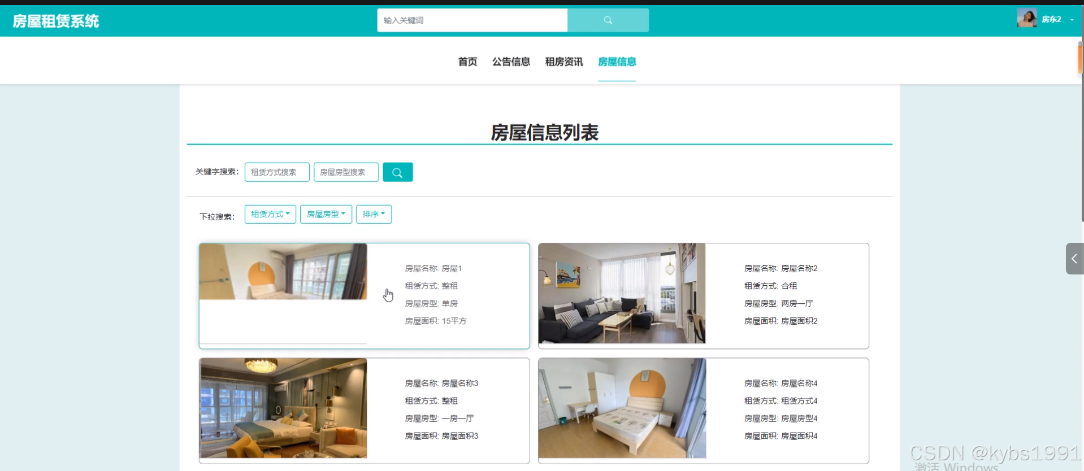Image resolution: width=1084 pixels, height=471 pixels.
Task: Open the 房屋1 bedroom thumbnail
Action: pos(283,272)
